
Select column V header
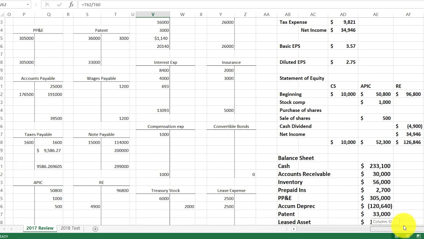153,15
